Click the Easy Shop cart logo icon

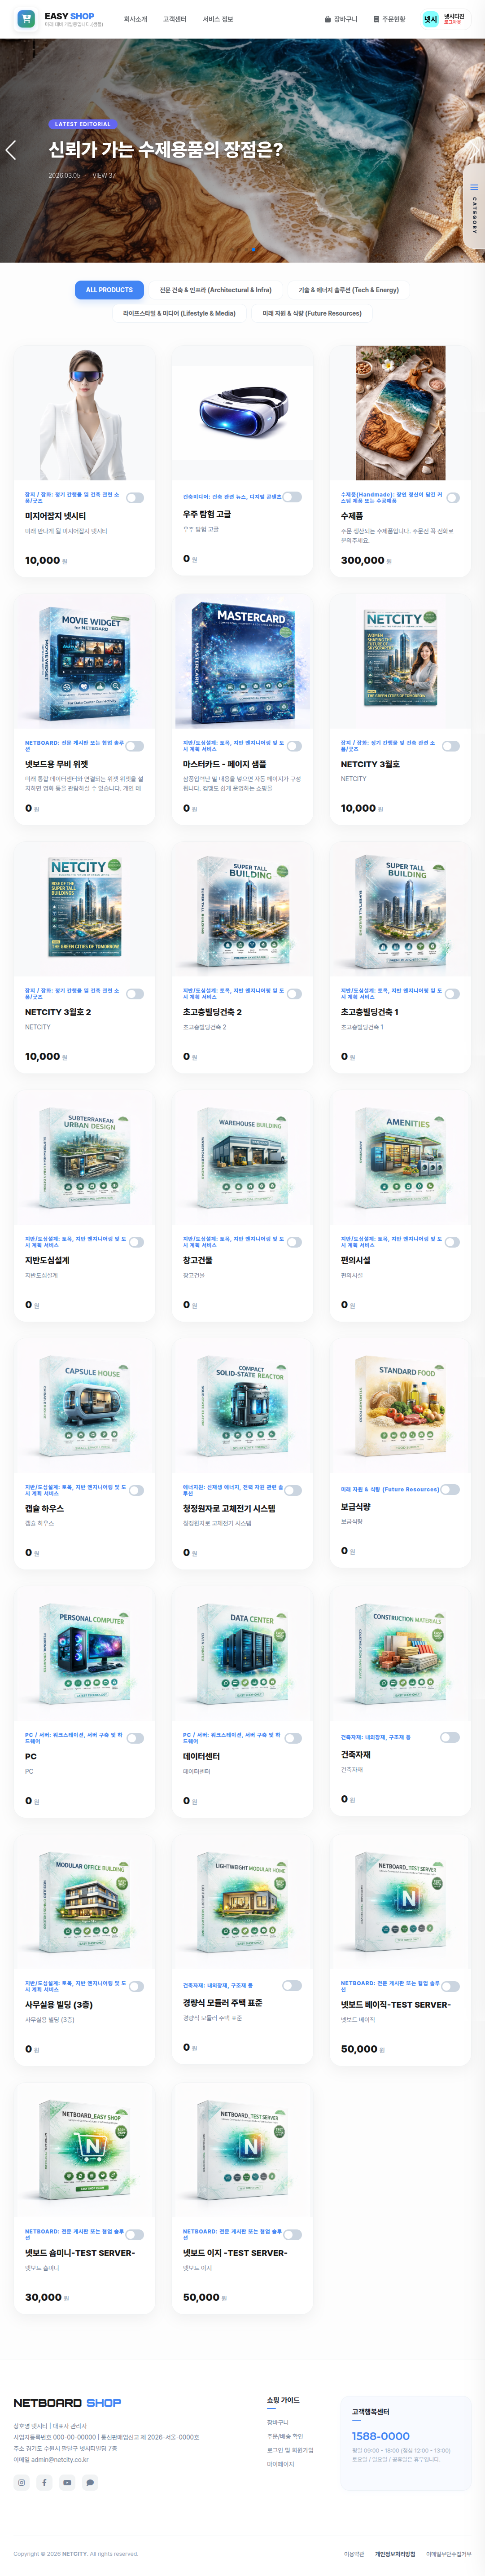tap(26, 19)
